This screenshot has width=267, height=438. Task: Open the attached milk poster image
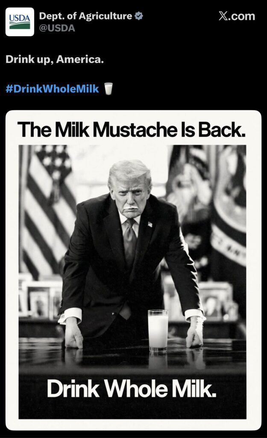point(133,270)
